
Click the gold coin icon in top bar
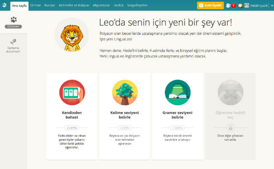point(240,5)
